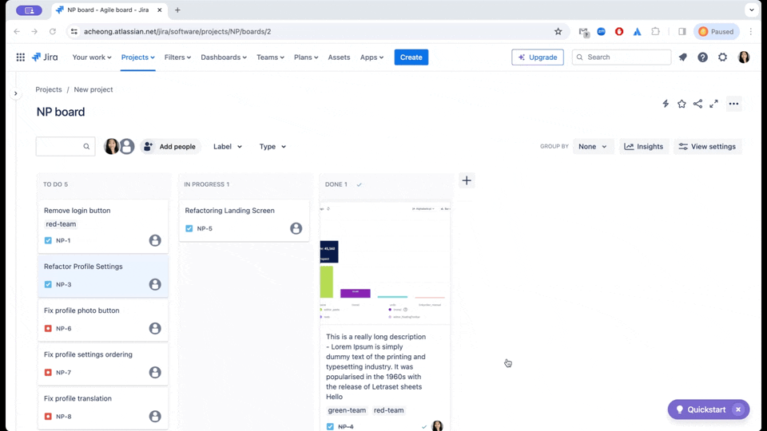Expand the Apps menu
Viewport: 767px width, 431px height.
coord(372,57)
